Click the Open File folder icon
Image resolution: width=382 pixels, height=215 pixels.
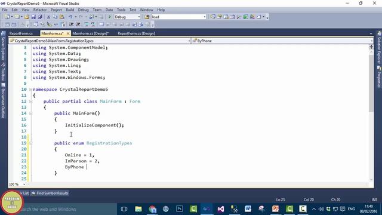point(27,17)
